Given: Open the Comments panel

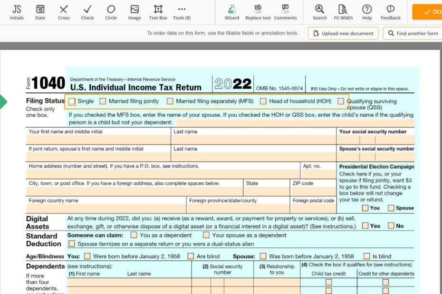Looking at the screenshot, I should [285, 12].
